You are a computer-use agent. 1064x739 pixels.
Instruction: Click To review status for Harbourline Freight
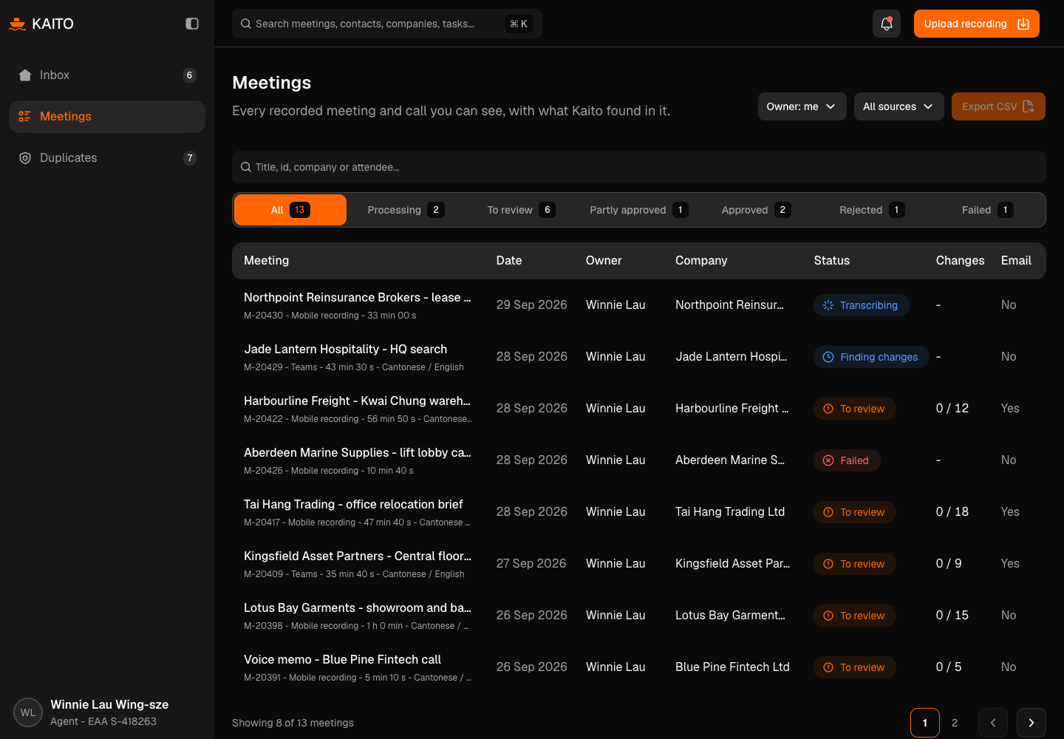(x=855, y=409)
